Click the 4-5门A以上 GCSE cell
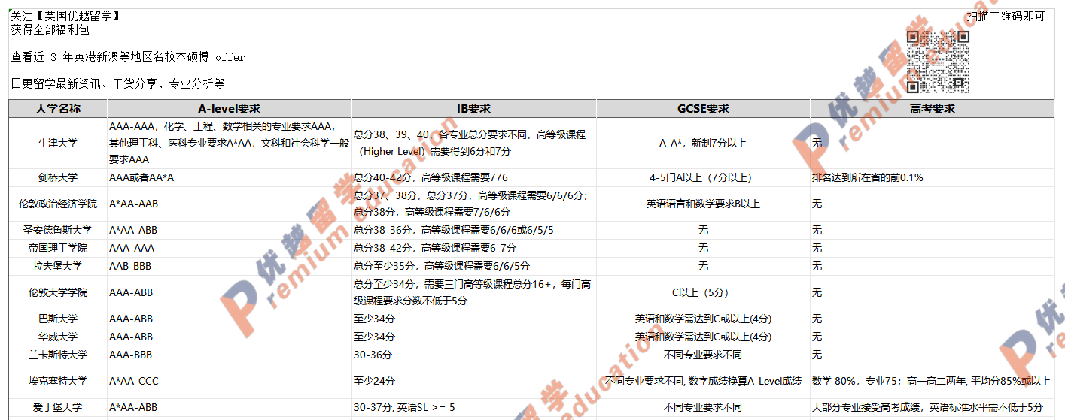The image size is (1065, 420). (x=703, y=177)
